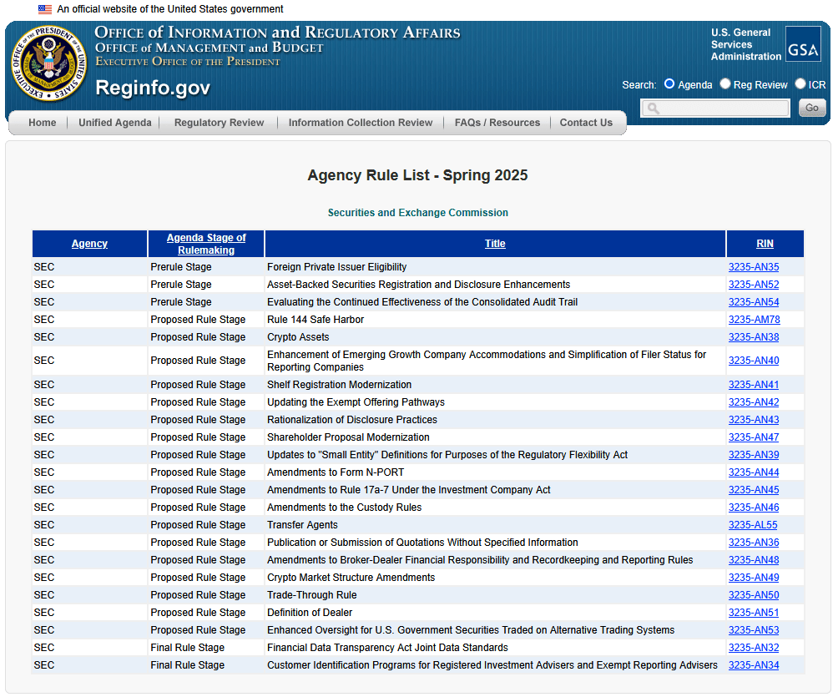Open RIN 3235-AN44 link

[754, 472]
